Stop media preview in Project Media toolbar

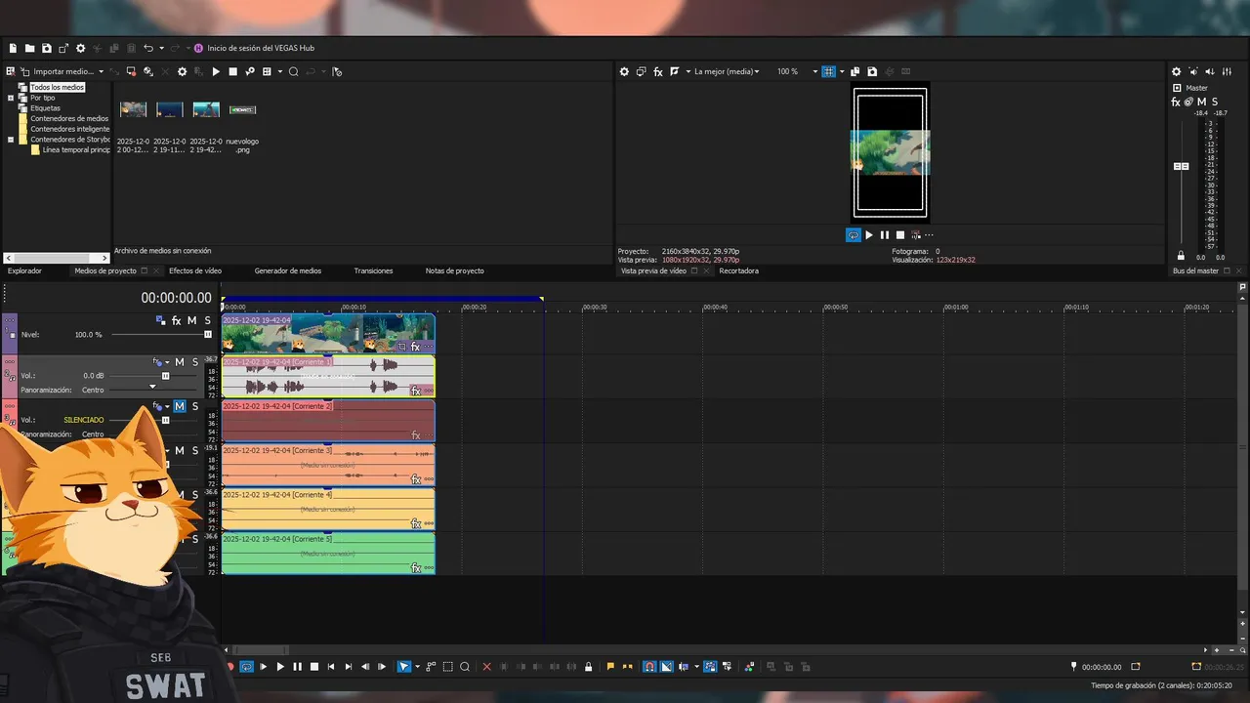(x=232, y=71)
